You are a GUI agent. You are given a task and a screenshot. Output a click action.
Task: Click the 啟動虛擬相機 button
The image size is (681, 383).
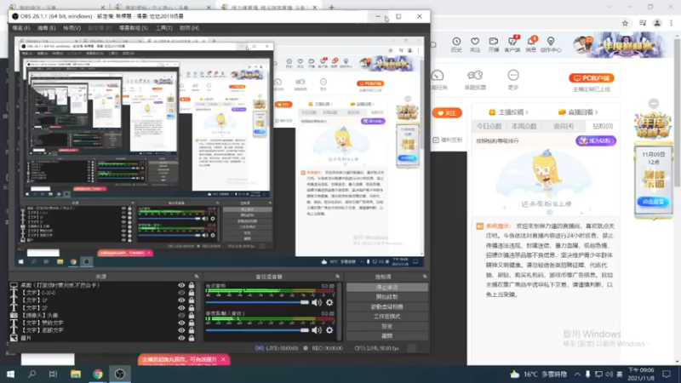tap(387, 306)
